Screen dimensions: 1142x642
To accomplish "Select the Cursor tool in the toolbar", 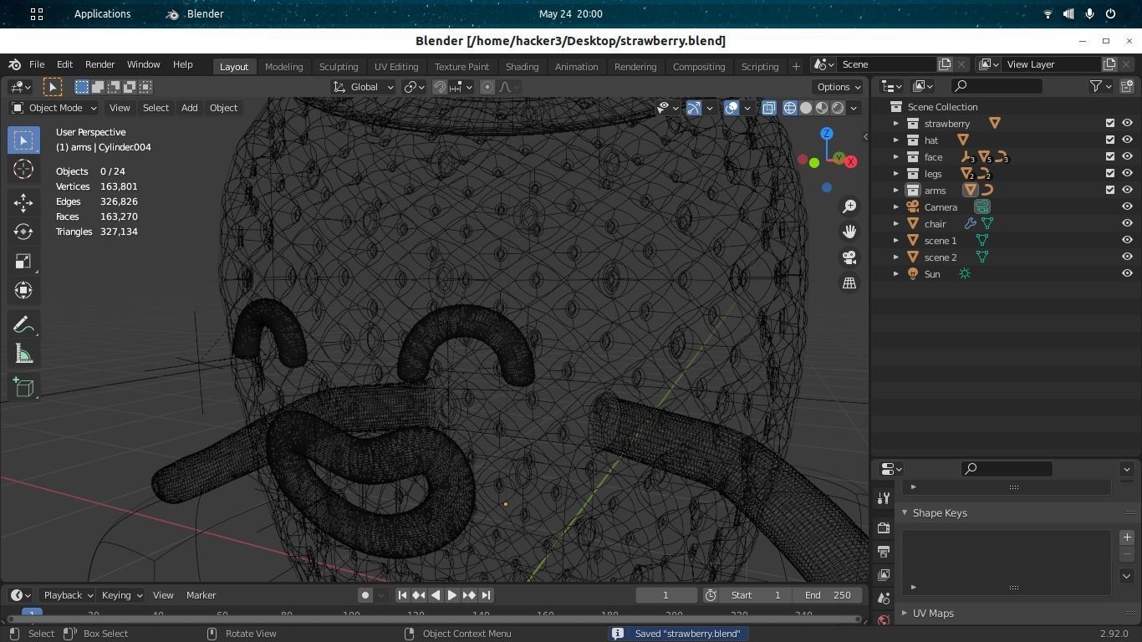I will 23,169.
